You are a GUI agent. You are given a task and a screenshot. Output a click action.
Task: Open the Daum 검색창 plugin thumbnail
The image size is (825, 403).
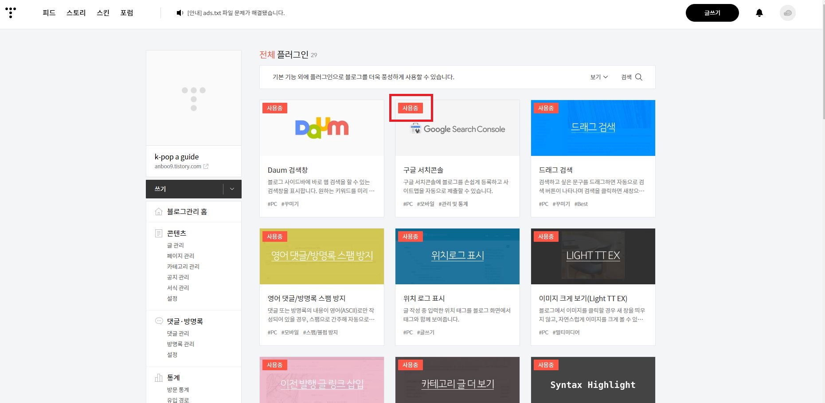pyautogui.click(x=322, y=128)
